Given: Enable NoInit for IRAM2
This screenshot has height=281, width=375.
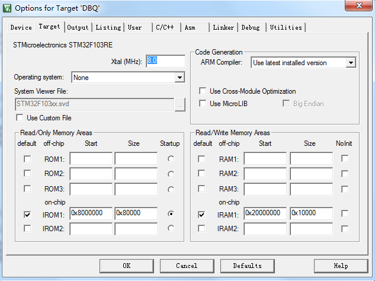Looking at the screenshot, I should [x=345, y=229].
